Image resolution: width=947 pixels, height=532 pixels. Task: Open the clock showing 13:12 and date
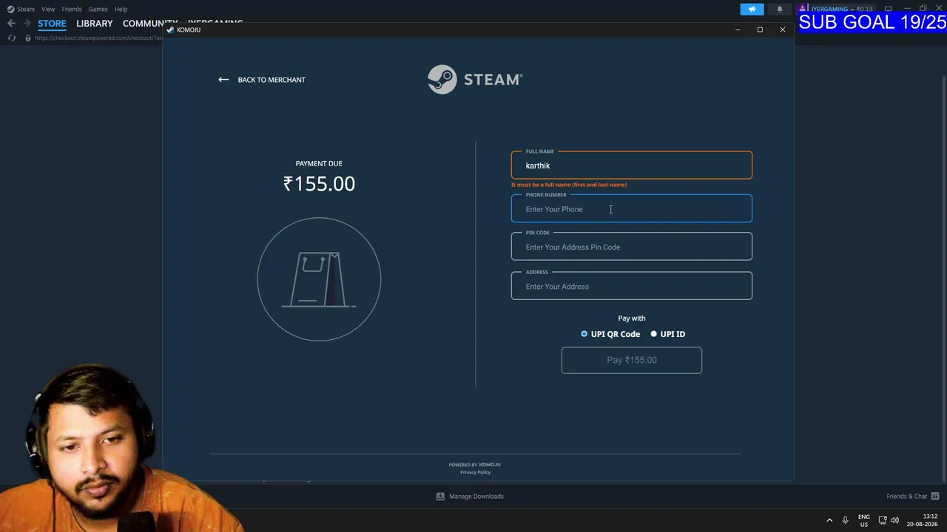923,520
